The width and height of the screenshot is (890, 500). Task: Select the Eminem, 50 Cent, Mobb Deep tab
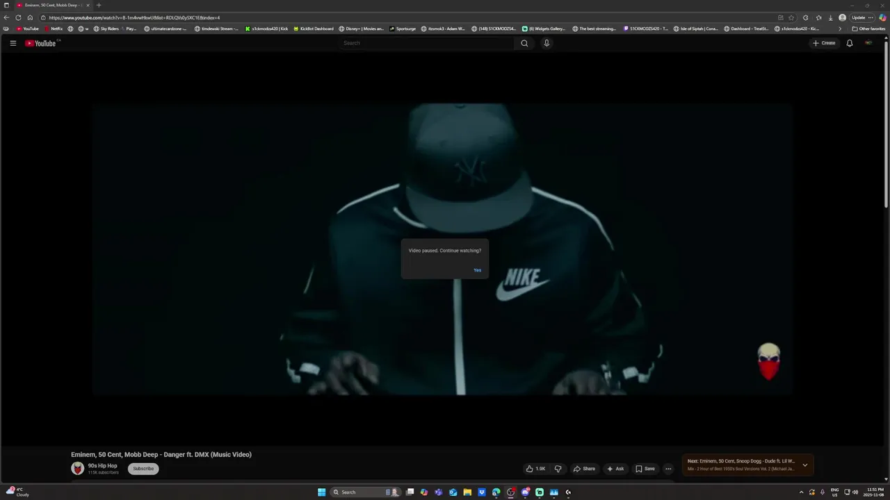[54, 5]
